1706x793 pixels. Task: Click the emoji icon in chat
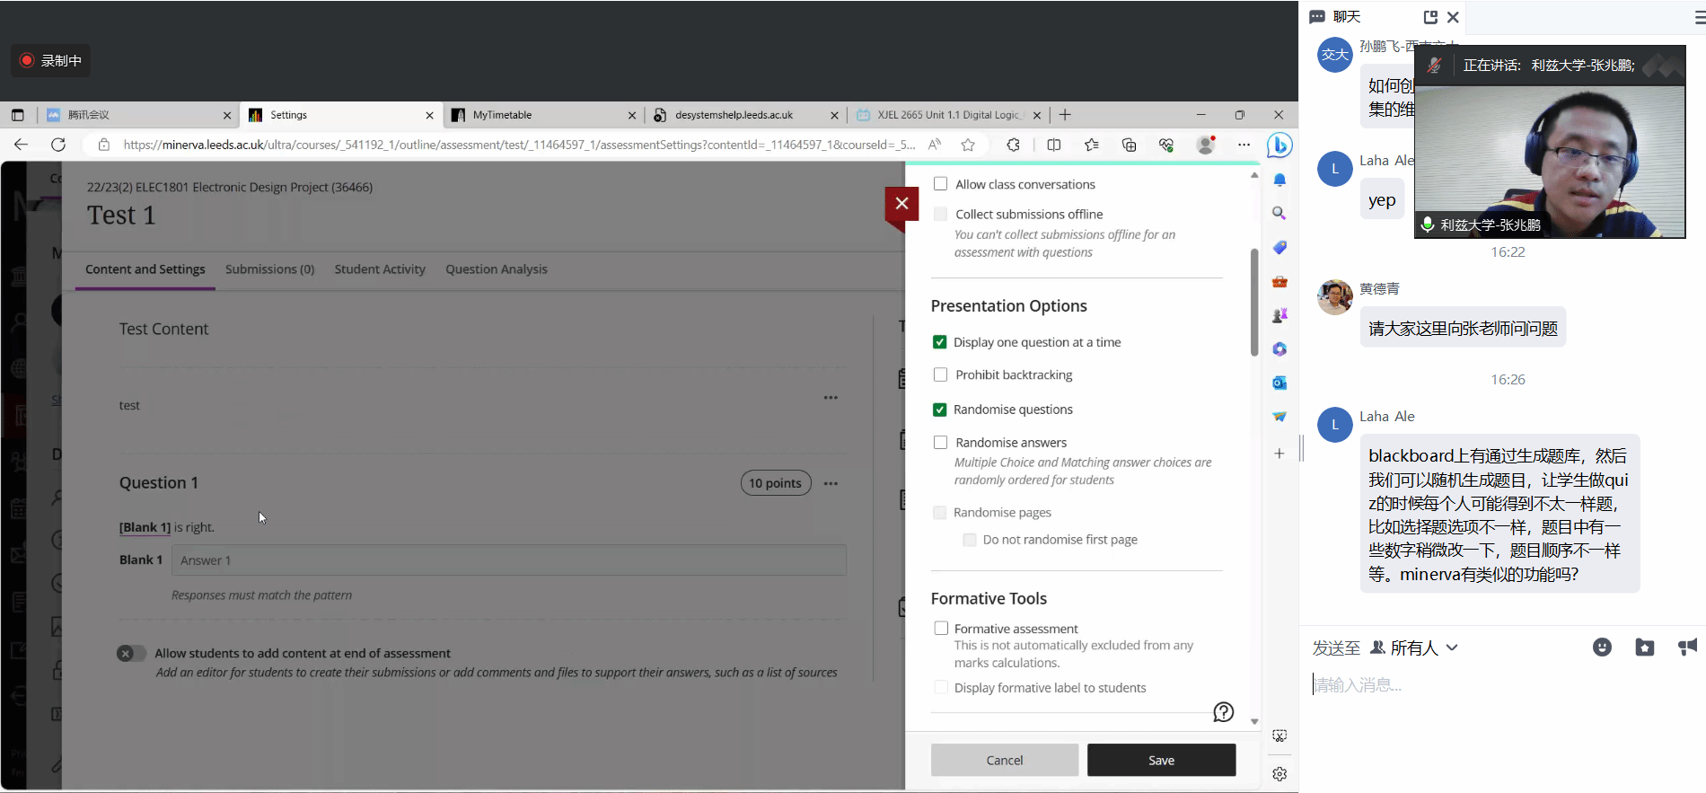[1602, 648]
